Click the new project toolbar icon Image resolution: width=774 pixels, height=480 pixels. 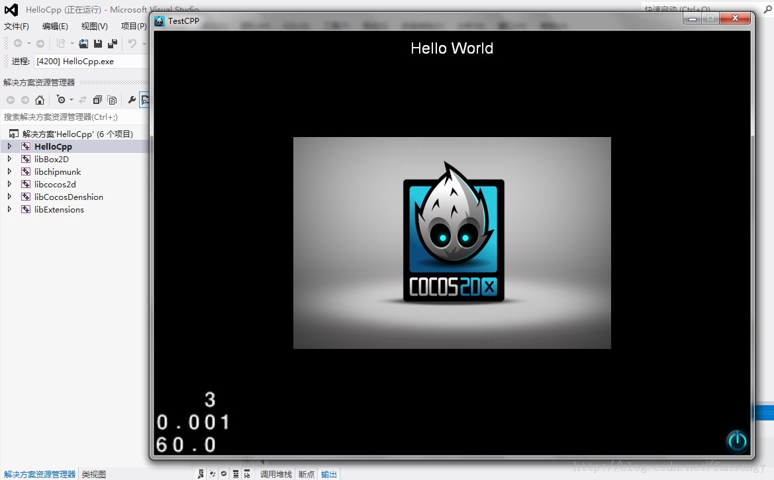coord(61,44)
